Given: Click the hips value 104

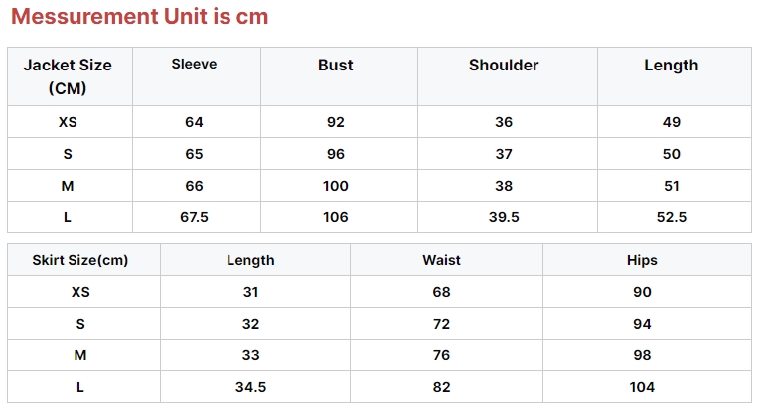Looking at the screenshot, I should 642,387.
